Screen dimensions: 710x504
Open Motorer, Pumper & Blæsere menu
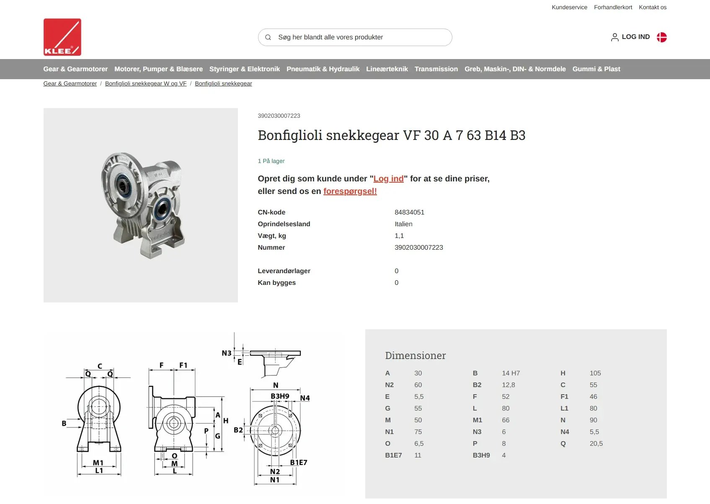click(x=158, y=69)
